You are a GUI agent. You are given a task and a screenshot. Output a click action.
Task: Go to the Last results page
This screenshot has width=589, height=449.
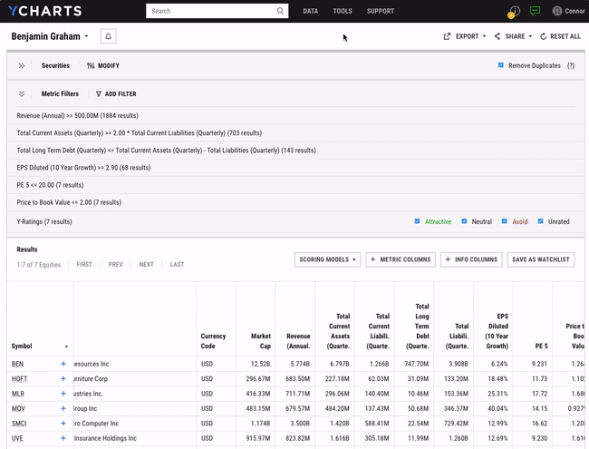tap(177, 264)
